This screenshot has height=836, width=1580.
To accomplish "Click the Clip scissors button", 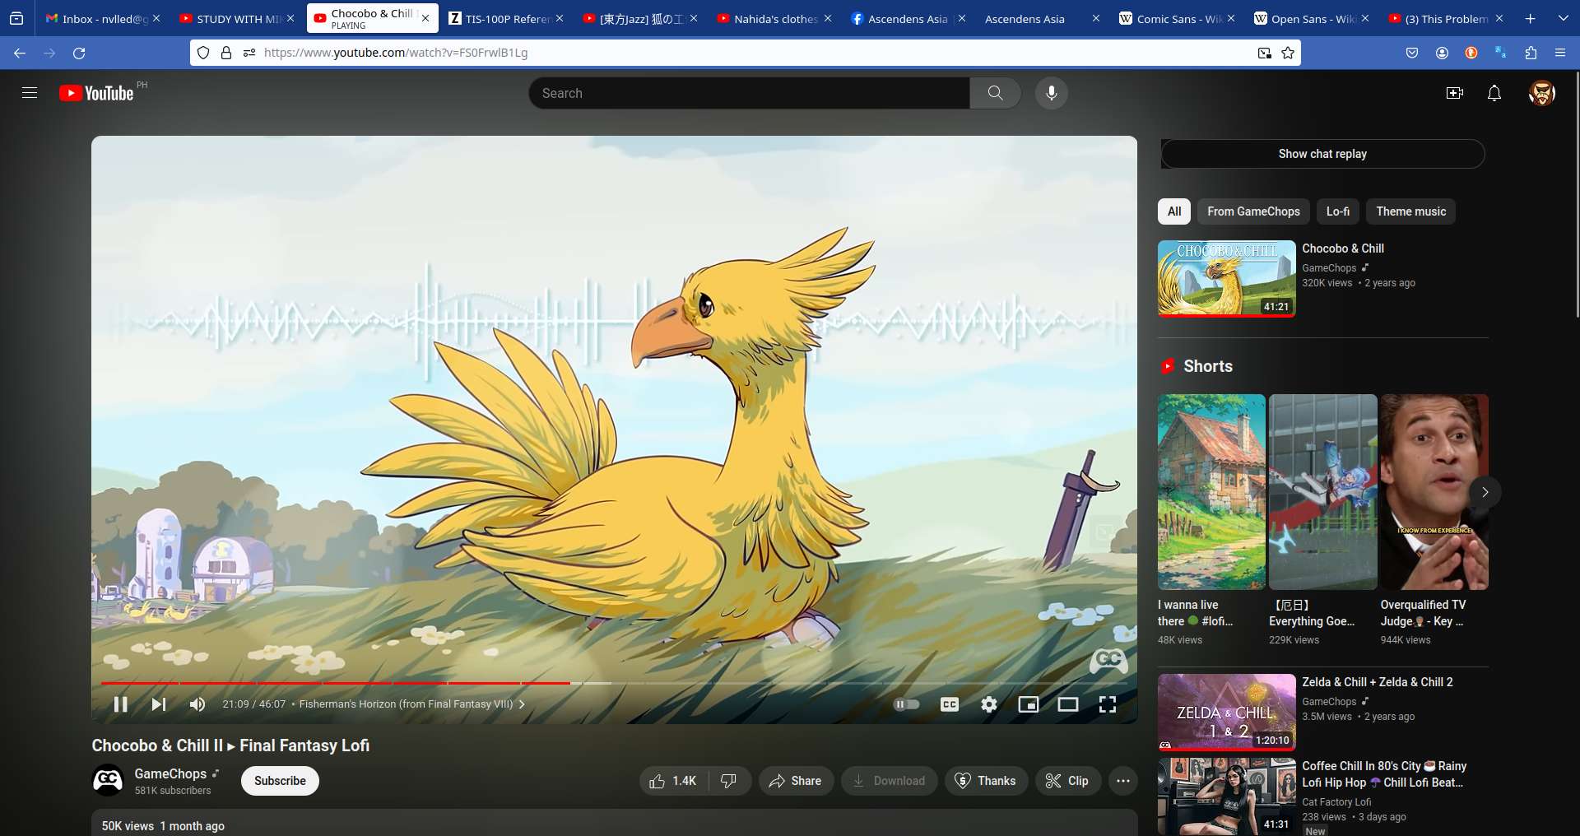I will click(x=1066, y=781).
